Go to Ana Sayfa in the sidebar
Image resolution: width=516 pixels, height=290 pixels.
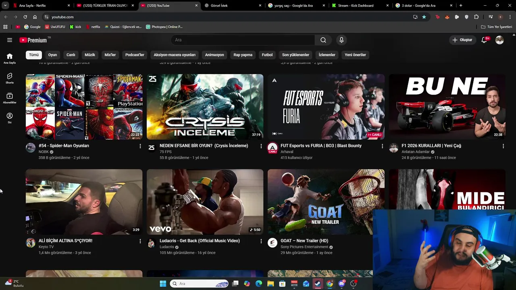(10, 58)
